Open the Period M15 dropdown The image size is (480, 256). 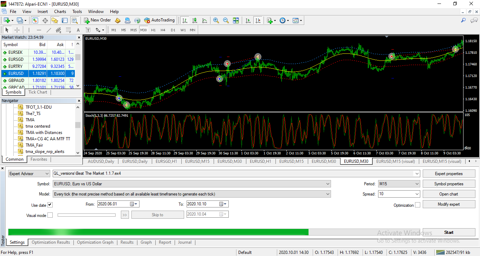click(399, 184)
